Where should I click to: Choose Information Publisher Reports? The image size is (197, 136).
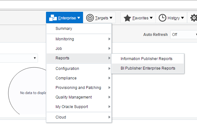[x=148, y=58]
